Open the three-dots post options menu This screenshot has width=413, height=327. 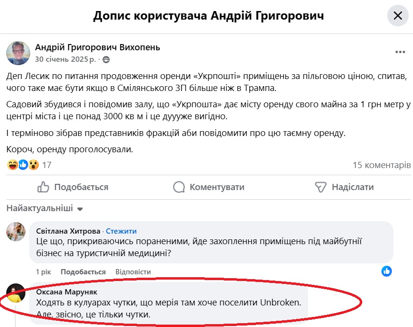pos(400,52)
